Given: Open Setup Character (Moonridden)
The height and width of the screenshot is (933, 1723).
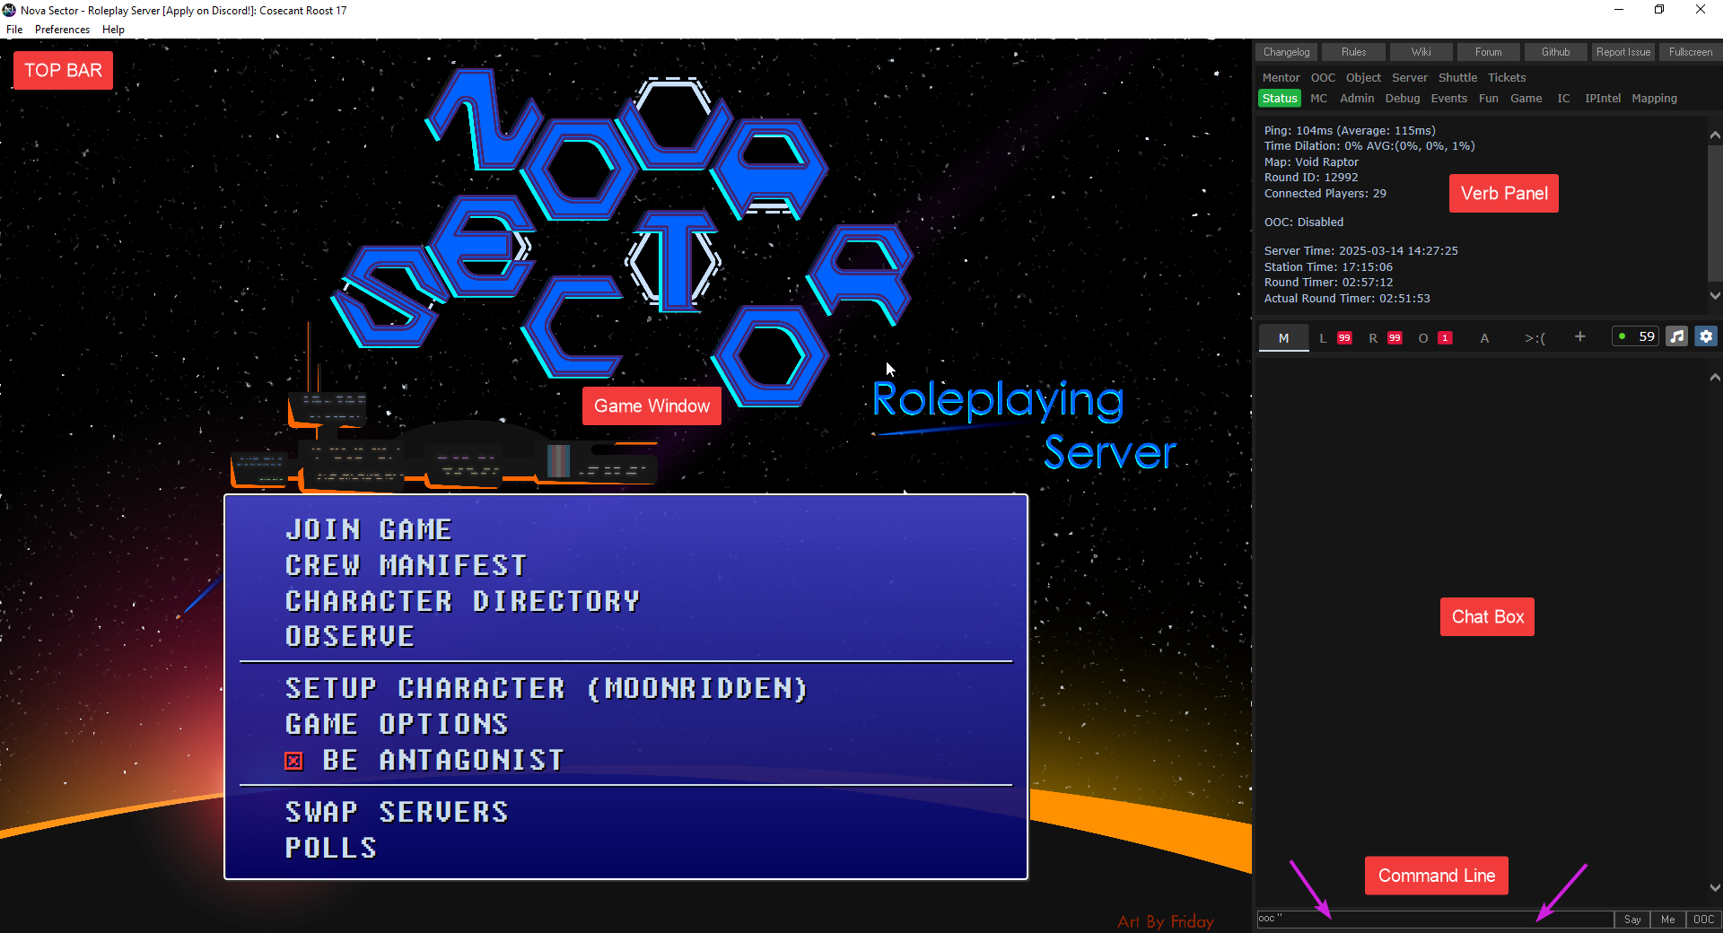Looking at the screenshot, I should pos(546,689).
